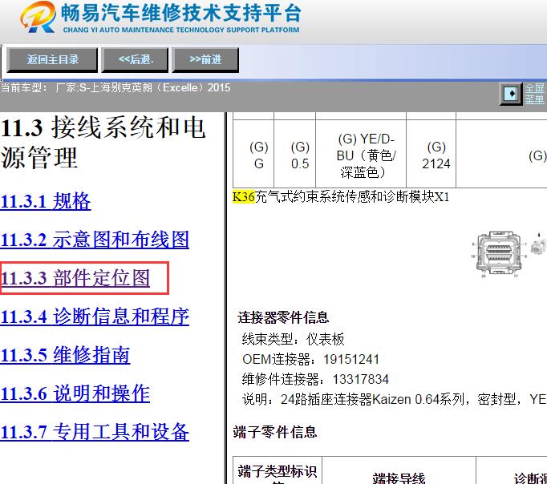Open 11.3.6 说明和操作 link
Image resolution: width=547 pixels, height=484 pixels.
75,393
